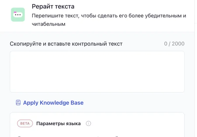Click the green chat bubble rewrite icon
The width and height of the screenshot is (197, 137).
point(18,15)
